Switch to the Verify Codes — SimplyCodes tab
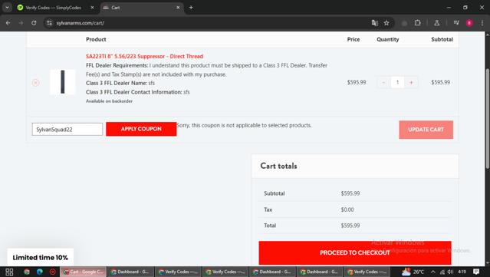The width and height of the screenshot is (490, 277). (53, 8)
